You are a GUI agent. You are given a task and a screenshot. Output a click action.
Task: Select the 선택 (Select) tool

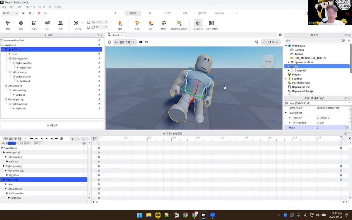tap(8, 25)
